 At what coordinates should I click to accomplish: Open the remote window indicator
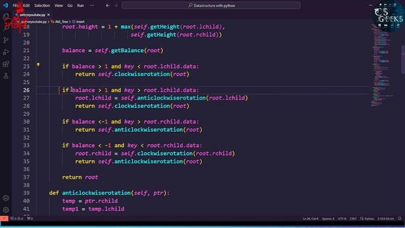click(x=4, y=218)
